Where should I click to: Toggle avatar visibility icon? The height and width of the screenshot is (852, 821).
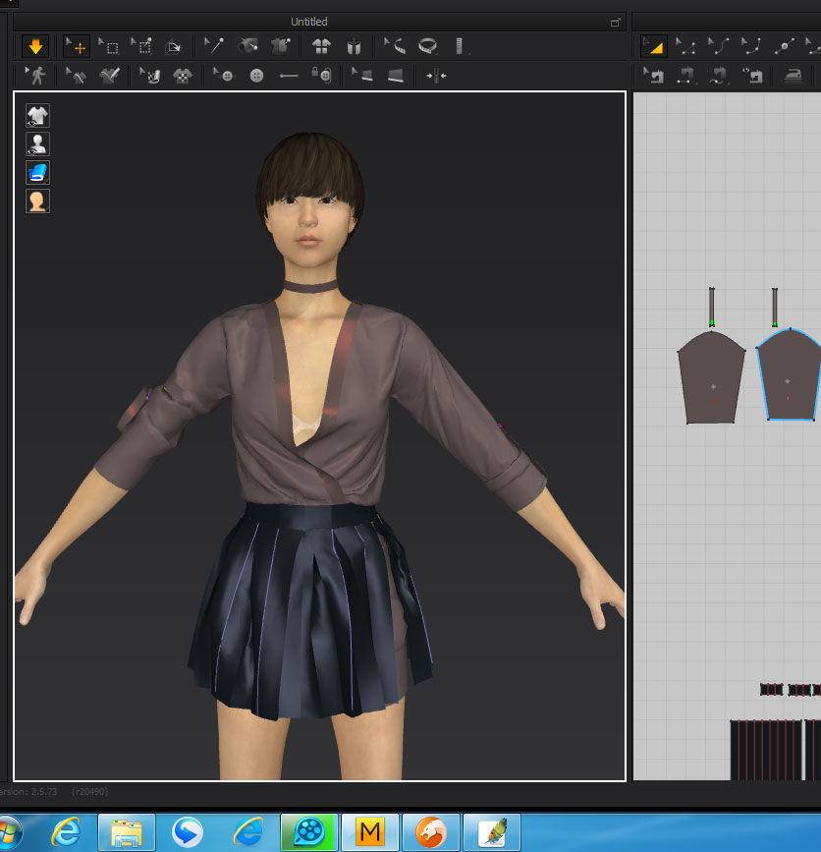coord(37,144)
